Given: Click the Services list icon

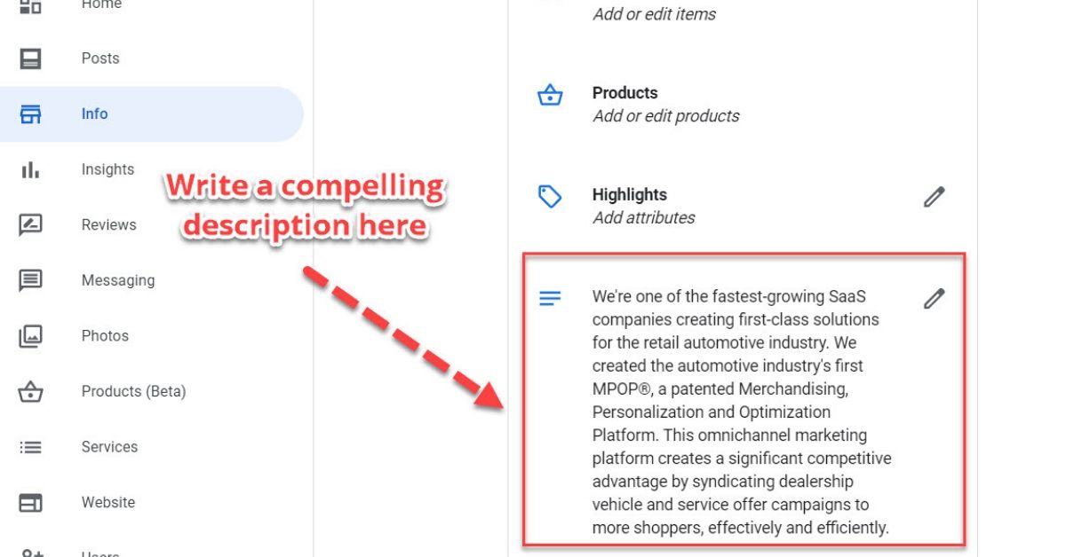Looking at the screenshot, I should [30, 446].
